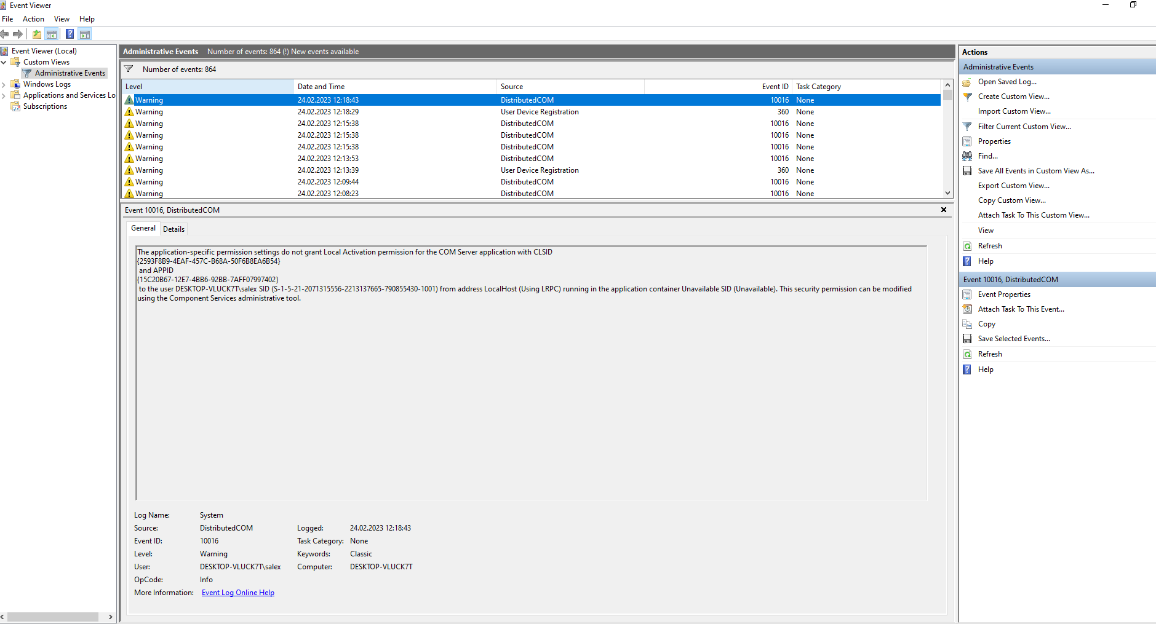Select Subscriptions in the tree
The width and height of the screenshot is (1156, 624).
[45, 106]
